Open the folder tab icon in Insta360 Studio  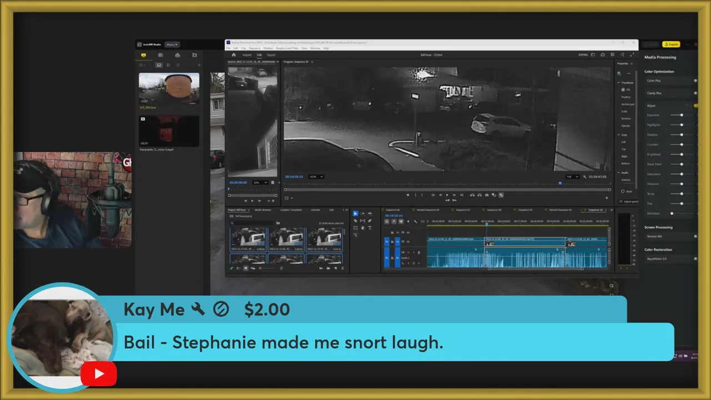[x=194, y=55]
